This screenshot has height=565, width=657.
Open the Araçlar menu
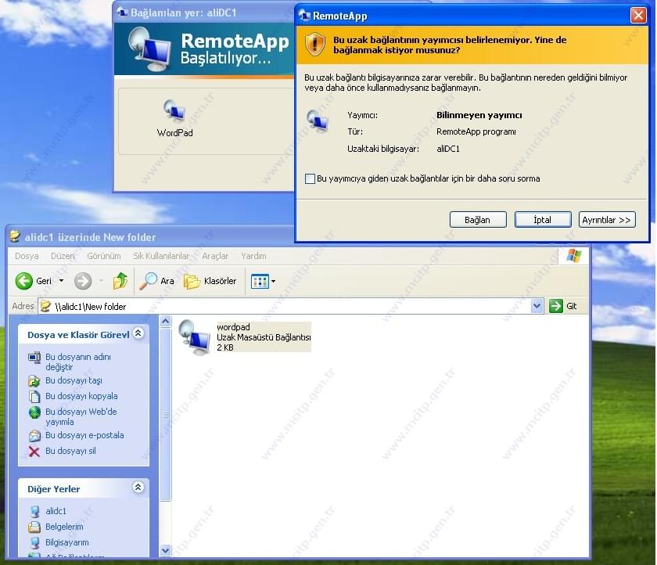pos(215,256)
